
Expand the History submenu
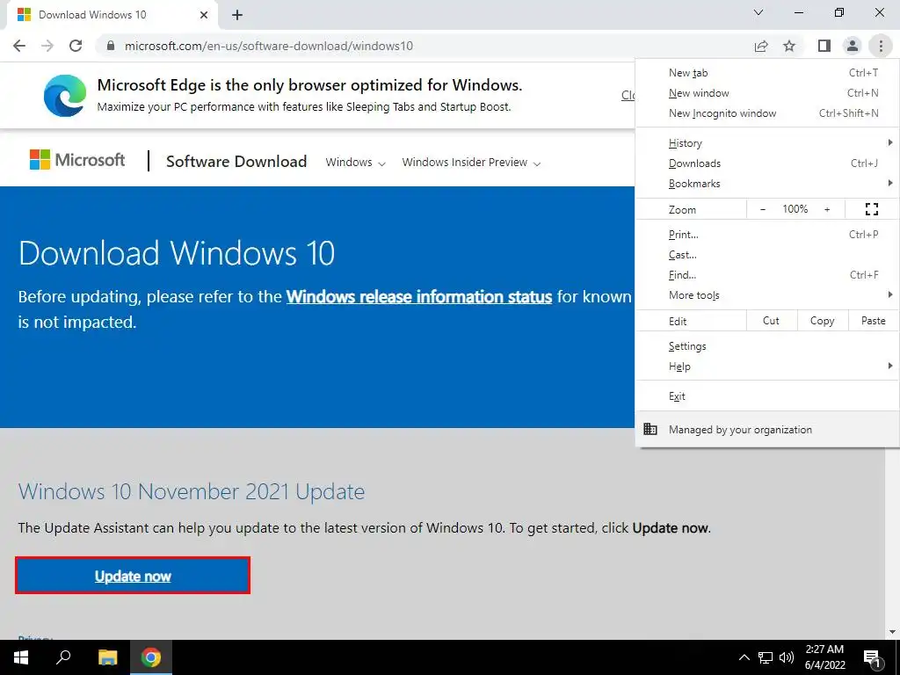767,143
